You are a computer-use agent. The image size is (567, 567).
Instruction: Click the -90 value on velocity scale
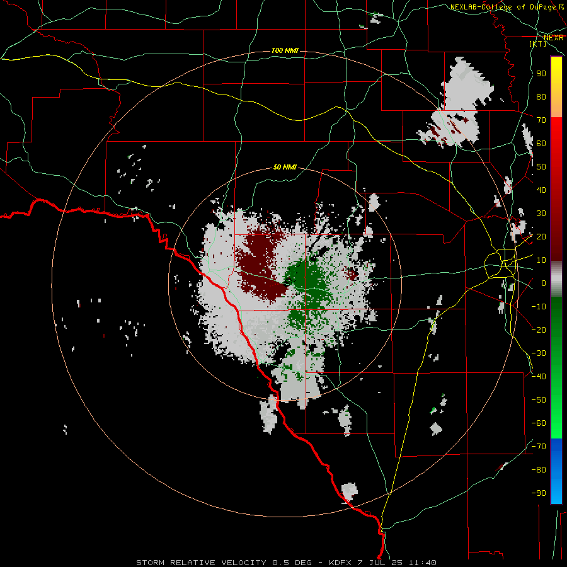tap(539, 493)
